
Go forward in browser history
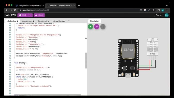pos(11,10)
